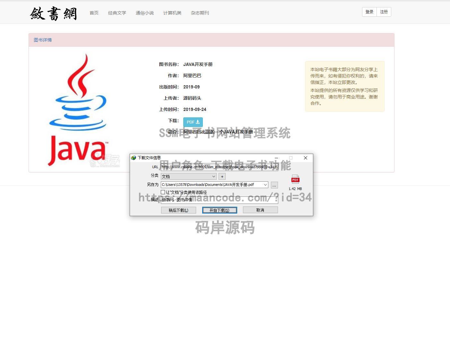Image resolution: width=450 pixels, height=346 pixels.
Task: Click the IDM icon in dialog title bar
Action: click(x=134, y=158)
